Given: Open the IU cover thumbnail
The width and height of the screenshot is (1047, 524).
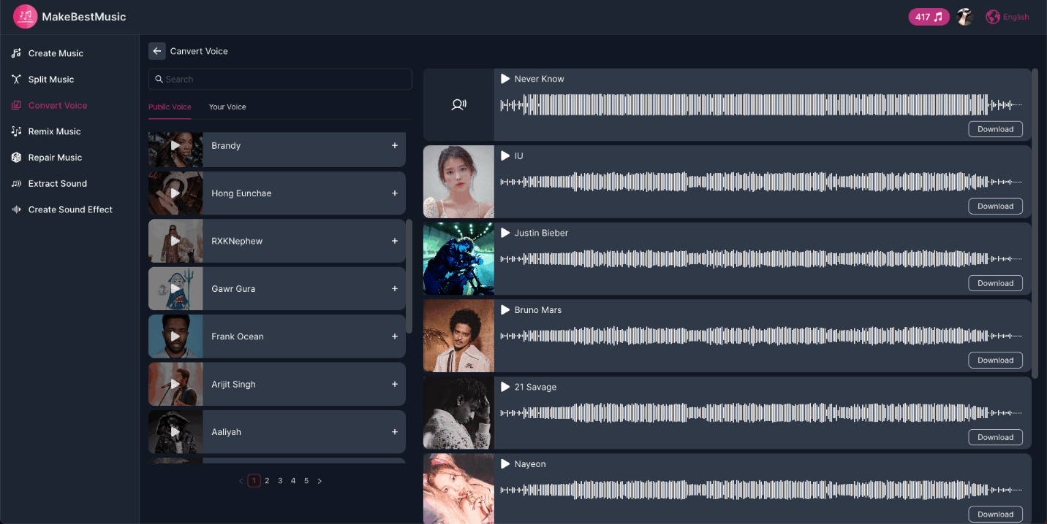Looking at the screenshot, I should click(x=458, y=182).
